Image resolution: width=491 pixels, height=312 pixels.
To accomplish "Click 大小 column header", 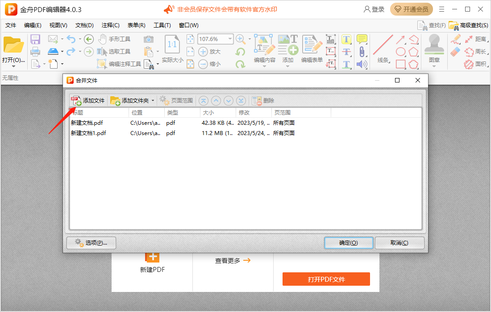I will (218, 113).
